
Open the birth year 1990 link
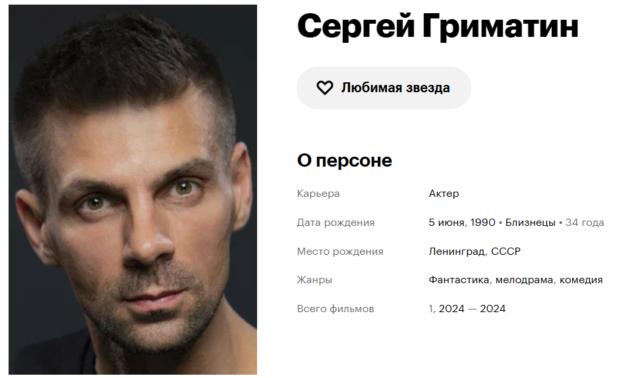[483, 223]
